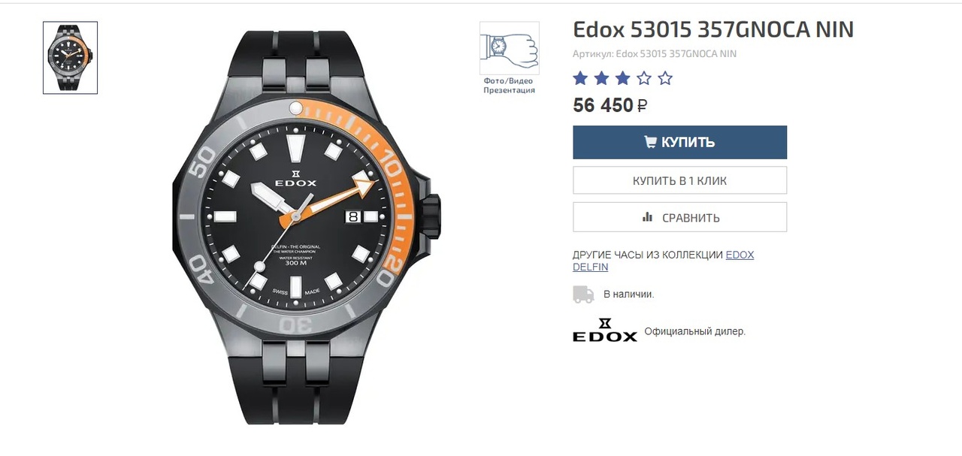The height and width of the screenshot is (456, 962).
Task: Click the В наличии stock status text
Action: (x=628, y=294)
